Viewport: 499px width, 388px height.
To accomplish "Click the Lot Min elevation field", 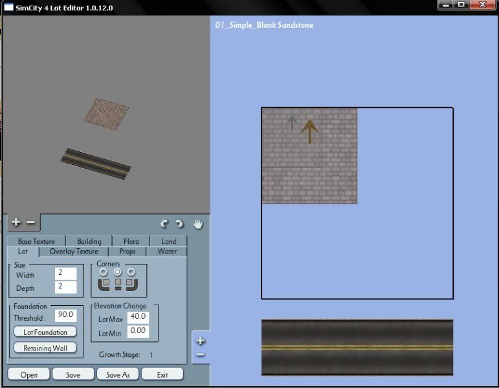I will 138,331.
